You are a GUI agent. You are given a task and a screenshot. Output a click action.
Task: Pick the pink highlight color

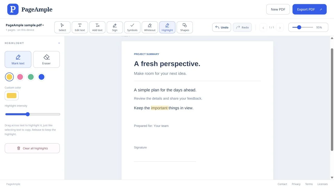click(20, 77)
